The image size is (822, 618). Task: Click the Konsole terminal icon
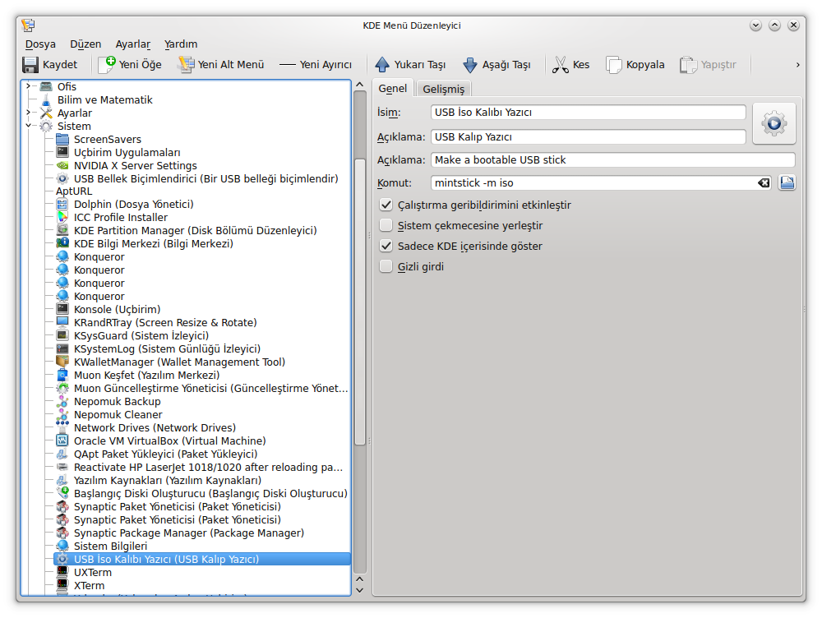click(x=62, y=309)
